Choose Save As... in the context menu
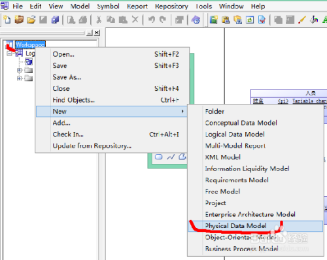This screenshot has width=327, height=260. 112,77
